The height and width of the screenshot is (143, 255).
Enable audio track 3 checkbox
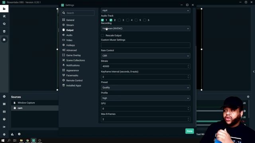coord(120,20)
